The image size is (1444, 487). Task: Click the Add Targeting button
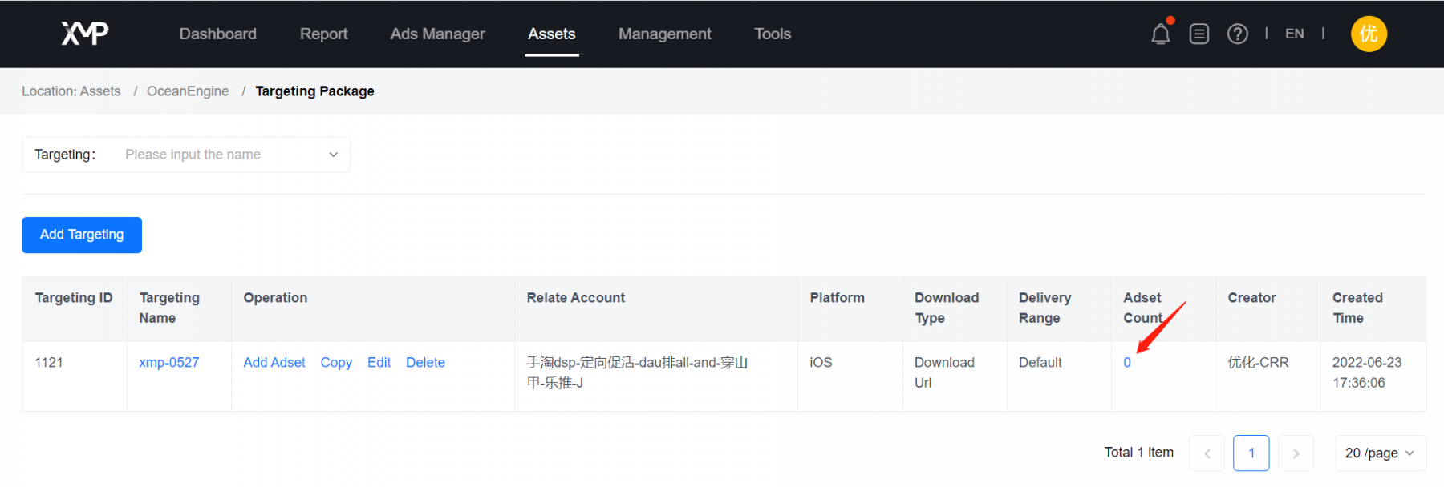coord(82,235)
